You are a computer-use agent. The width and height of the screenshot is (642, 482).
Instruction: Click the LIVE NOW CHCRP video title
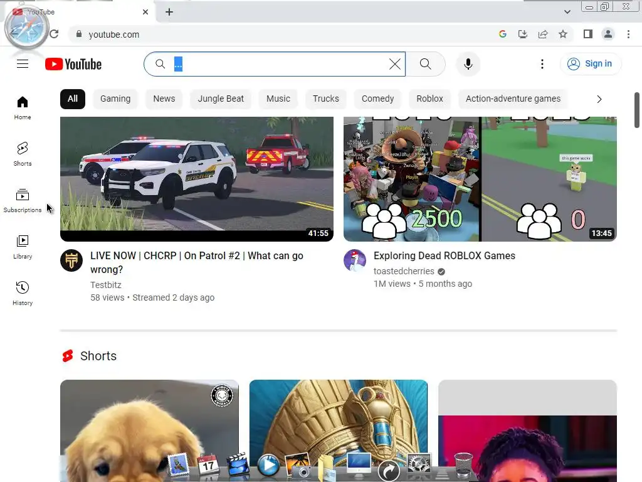[x=196, y=262]
